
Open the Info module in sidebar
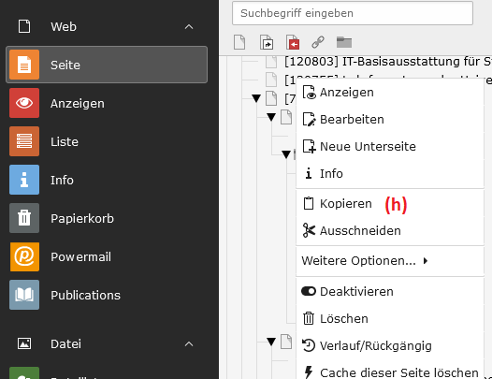click(107, 180)
